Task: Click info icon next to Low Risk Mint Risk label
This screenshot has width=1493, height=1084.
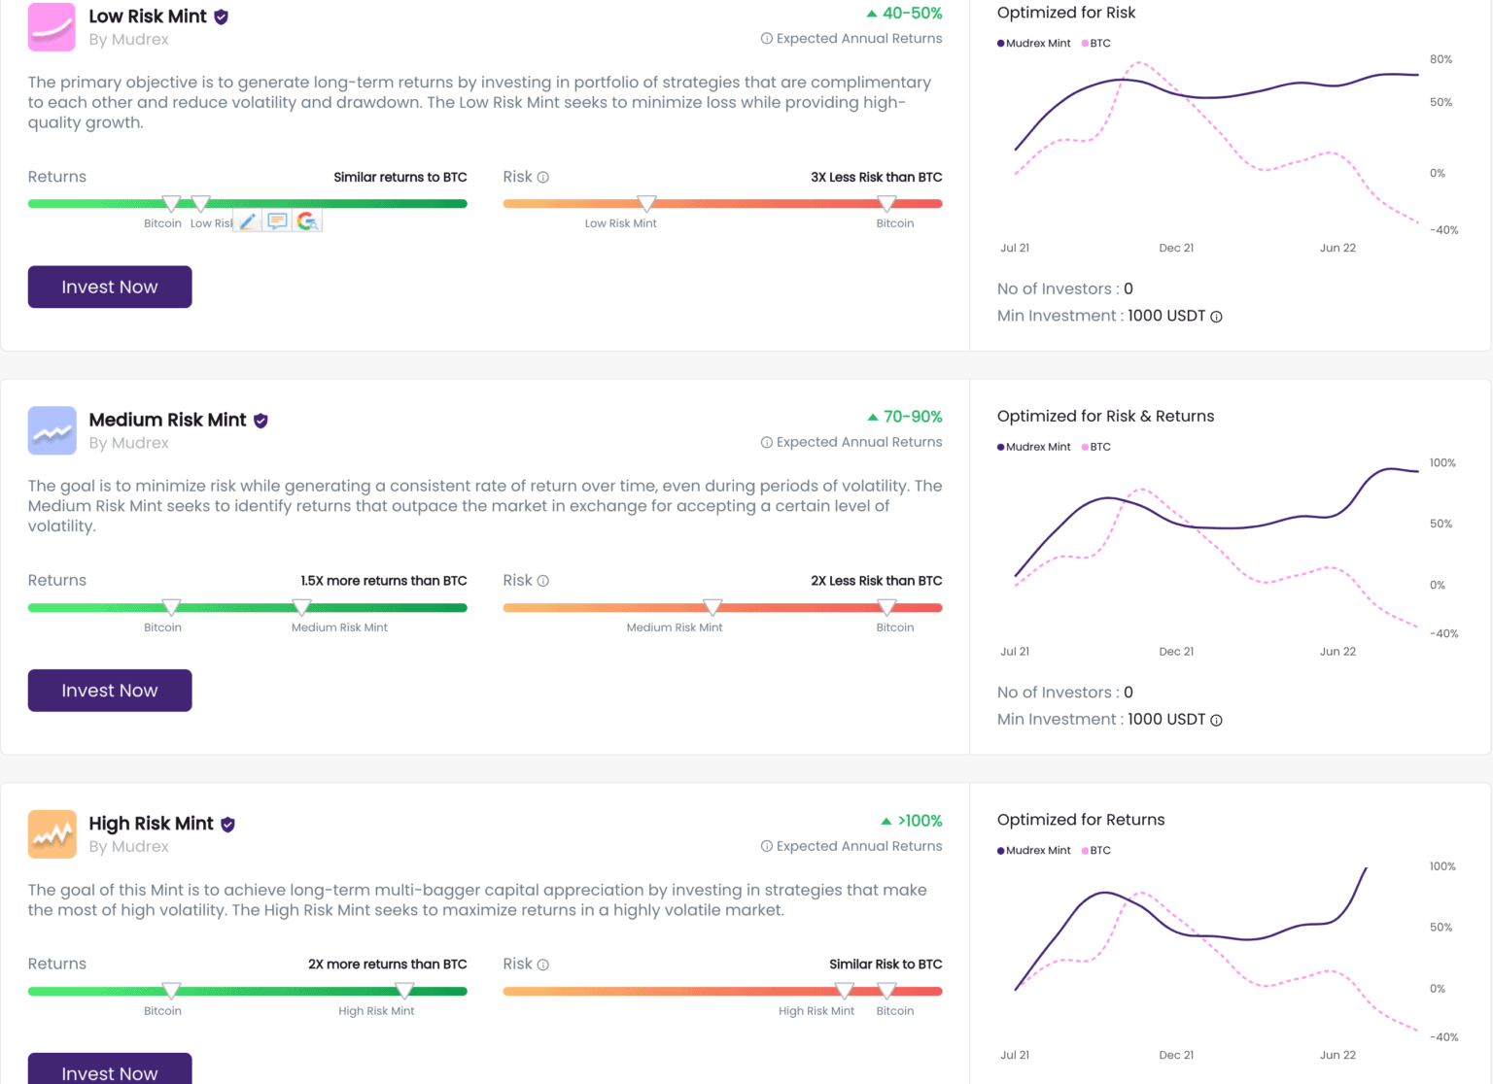Action: coord(543,177)
